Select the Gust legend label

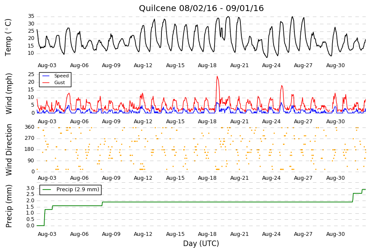59,82
